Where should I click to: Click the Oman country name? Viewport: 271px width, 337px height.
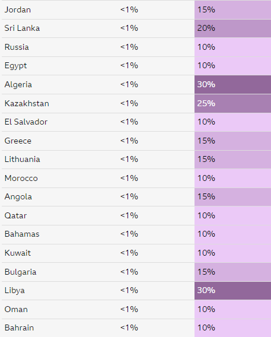pos(16,309)
